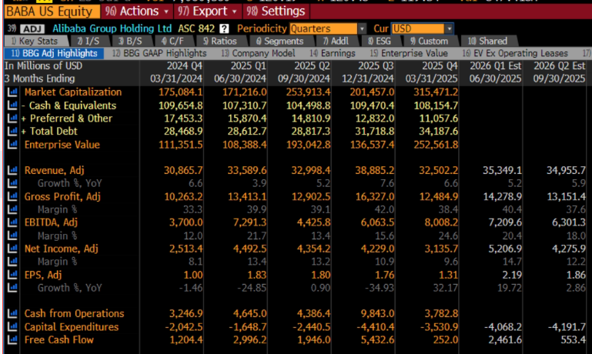Image resolution: width=592 pixels, height=354 pixels.
Task: Click the help question mark icon near ASC 842
Action: pyautogui.click(x=224, y=28)
